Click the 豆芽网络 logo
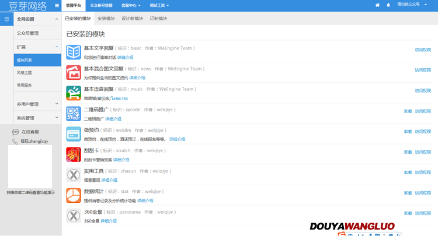Screen dimensions: 438x236 pos(27,6)
